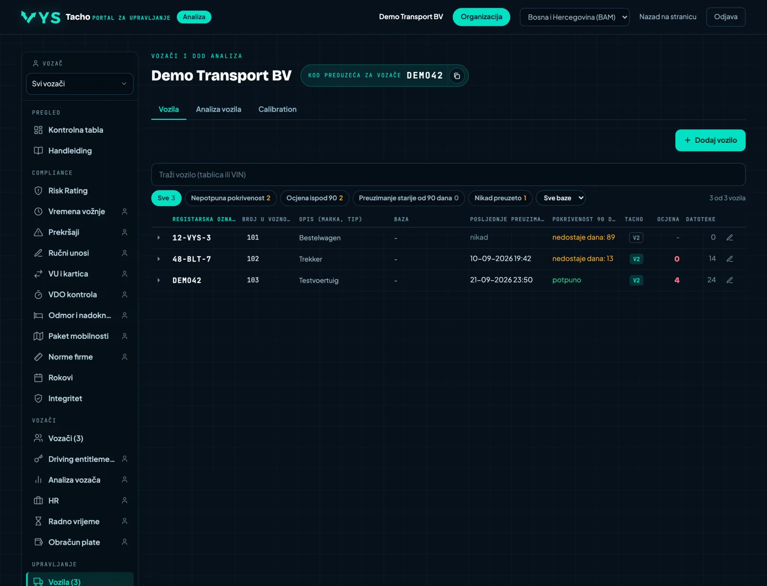767x586 pixels.
Task: Open Risk Rating shield icon
Action: 38,191
